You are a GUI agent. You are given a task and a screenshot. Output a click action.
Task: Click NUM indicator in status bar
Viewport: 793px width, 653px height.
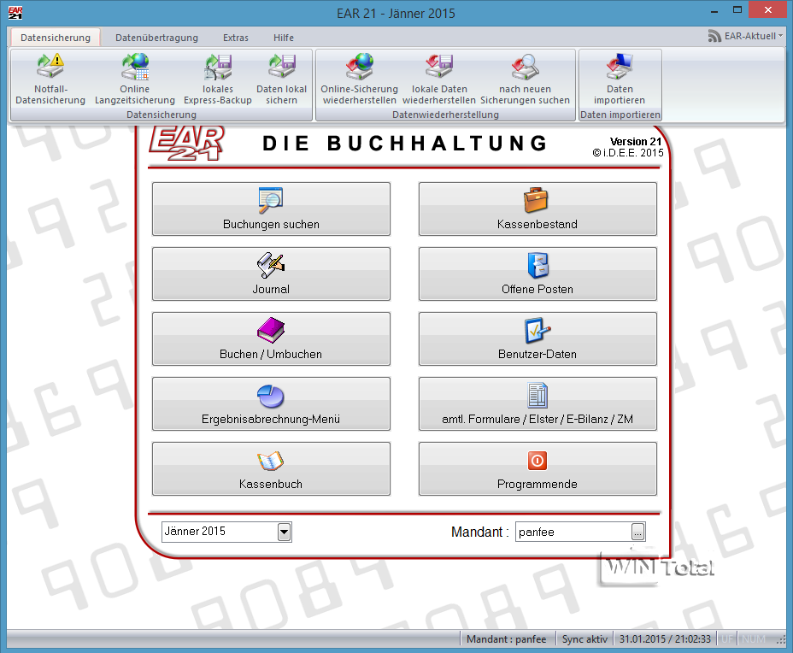tap(754, 639)
